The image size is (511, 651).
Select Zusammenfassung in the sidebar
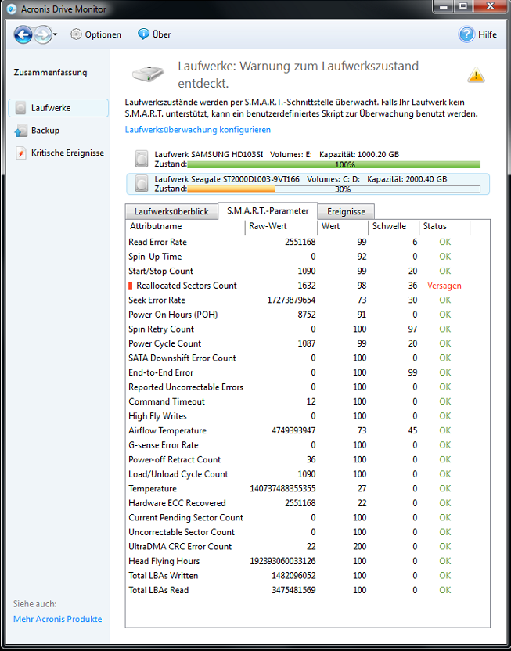50,72
